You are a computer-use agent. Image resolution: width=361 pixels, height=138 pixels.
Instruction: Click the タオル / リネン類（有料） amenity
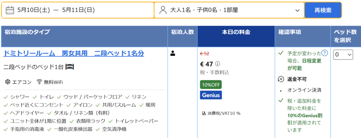tap(82, 113)
